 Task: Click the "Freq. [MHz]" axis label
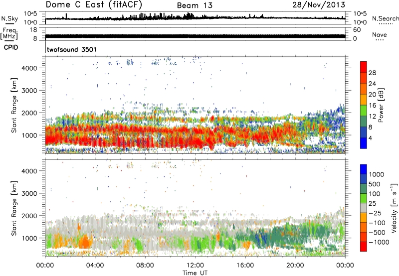click(9, 33)
